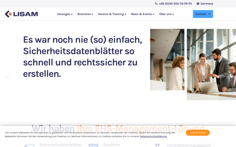Click the photo of team around laptop
Image resolution: width=236 pixels, height=147 pixels.
pos(211,65)
